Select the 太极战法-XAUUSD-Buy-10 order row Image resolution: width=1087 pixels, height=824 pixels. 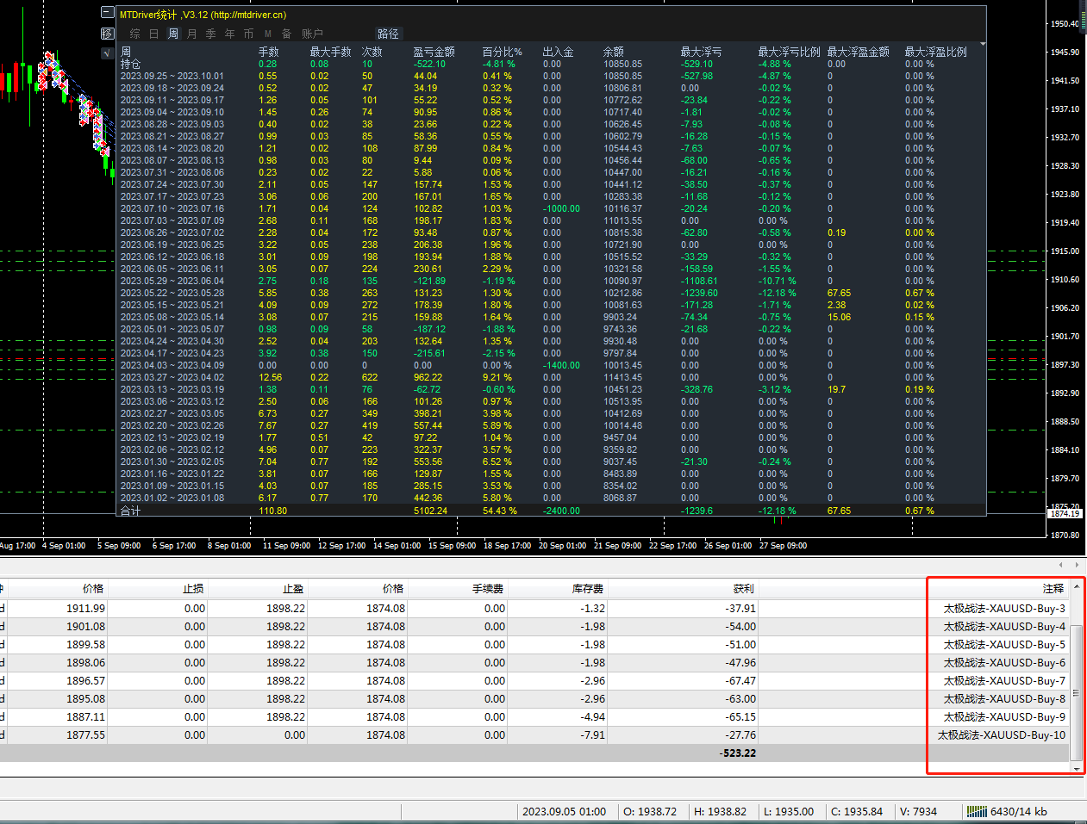tap(534, 734)
